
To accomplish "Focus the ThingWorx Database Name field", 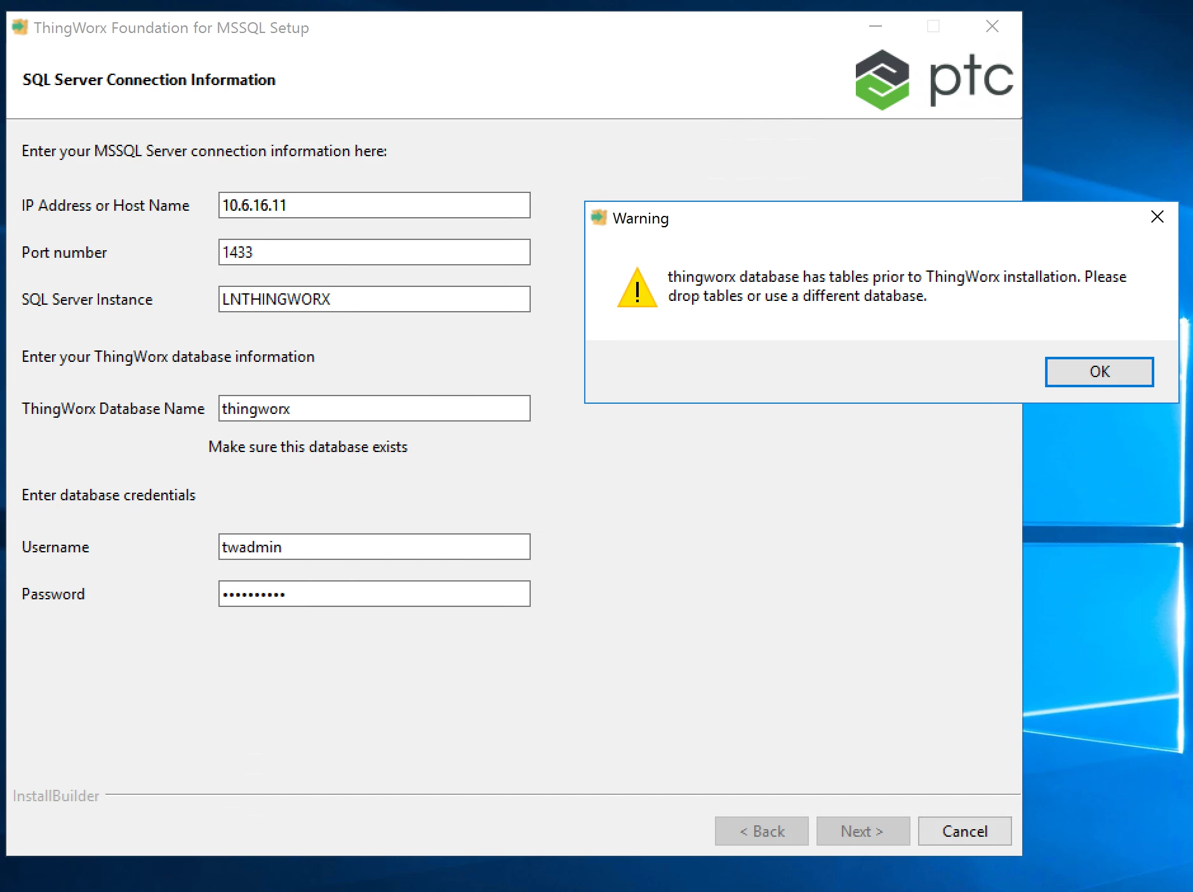I will 374,408.
